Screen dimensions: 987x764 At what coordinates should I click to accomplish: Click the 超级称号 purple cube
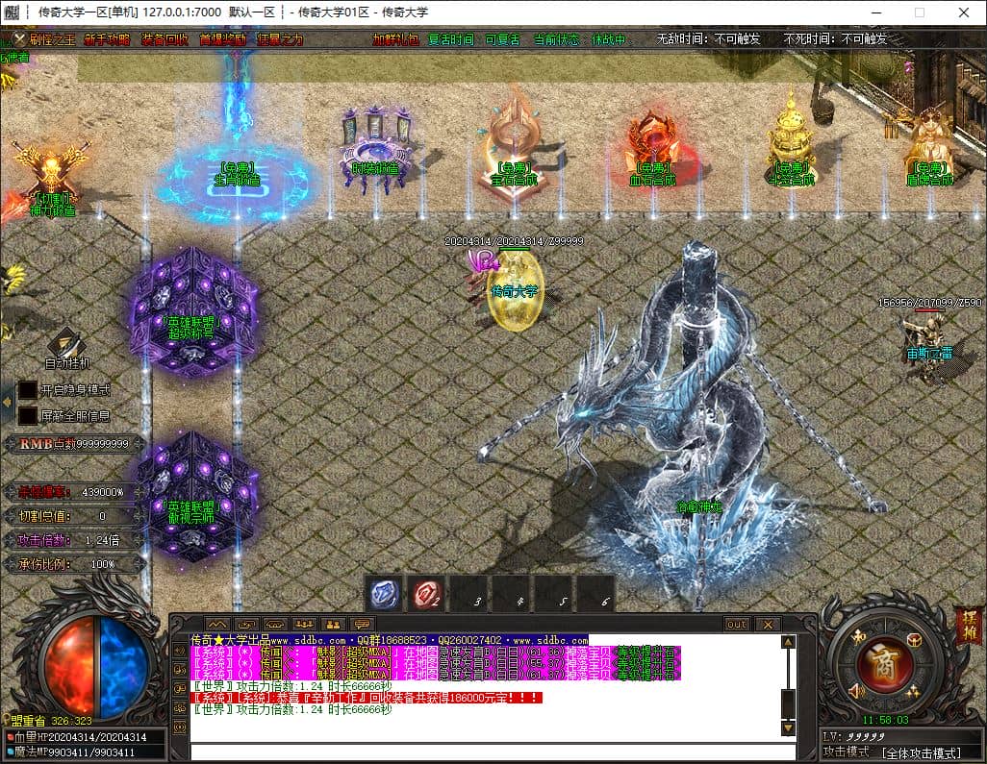[x=191, y=311]
